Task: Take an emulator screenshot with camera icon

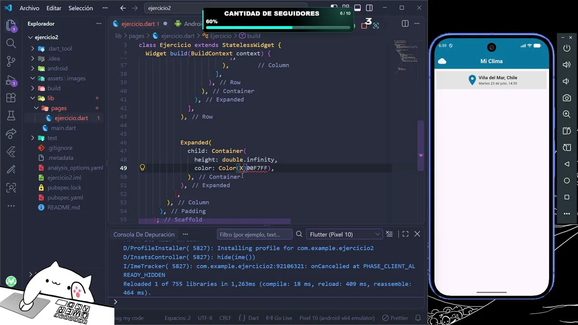Action: click(567, 98)
